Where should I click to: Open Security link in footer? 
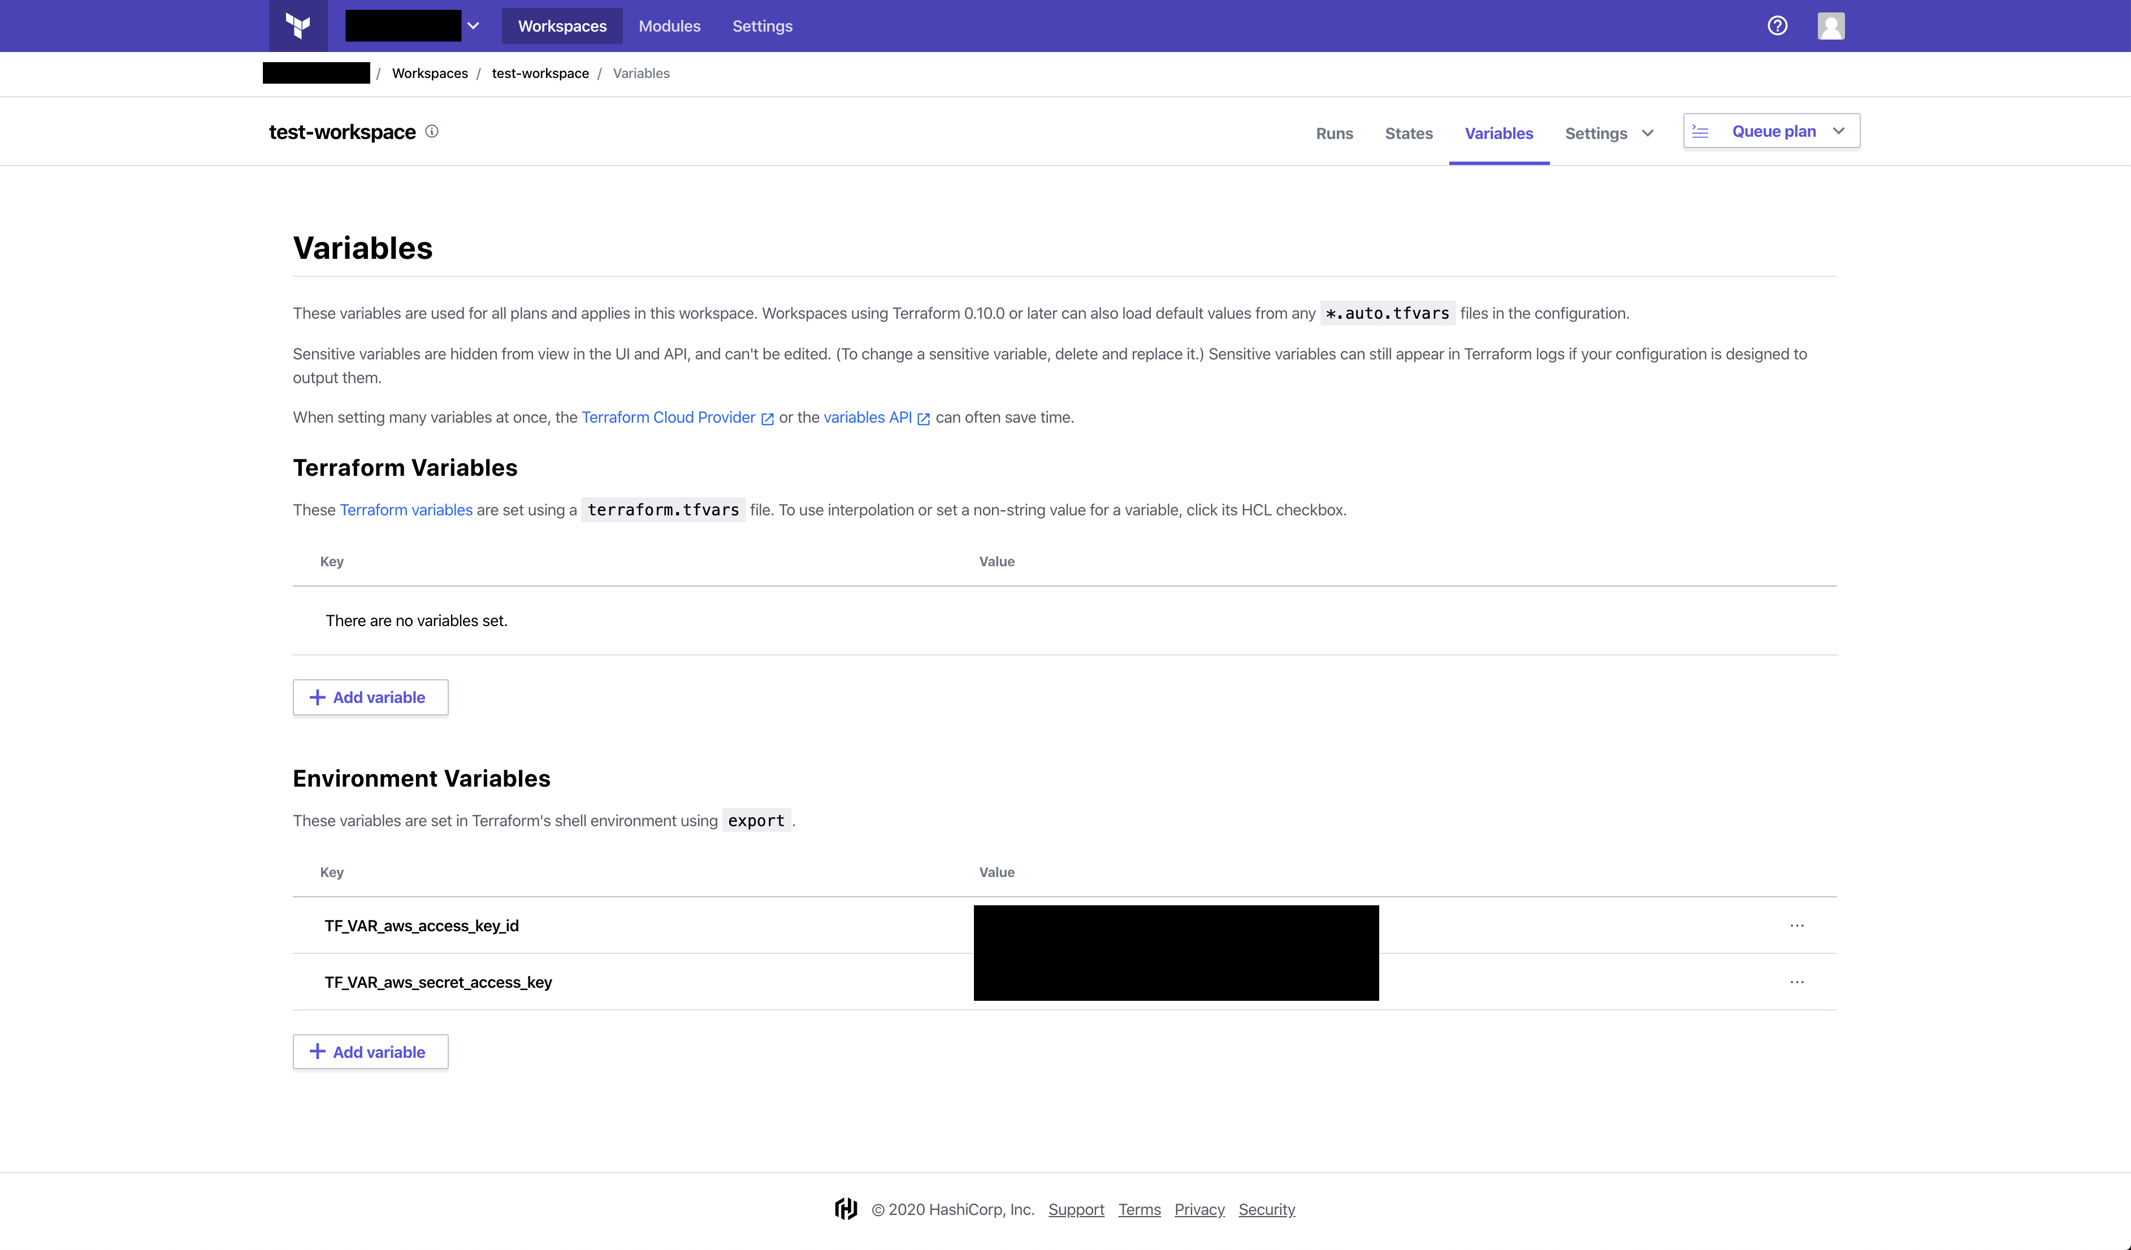(1267, 1209)
